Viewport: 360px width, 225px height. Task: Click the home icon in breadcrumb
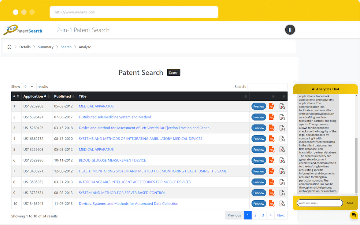point(9,47)
